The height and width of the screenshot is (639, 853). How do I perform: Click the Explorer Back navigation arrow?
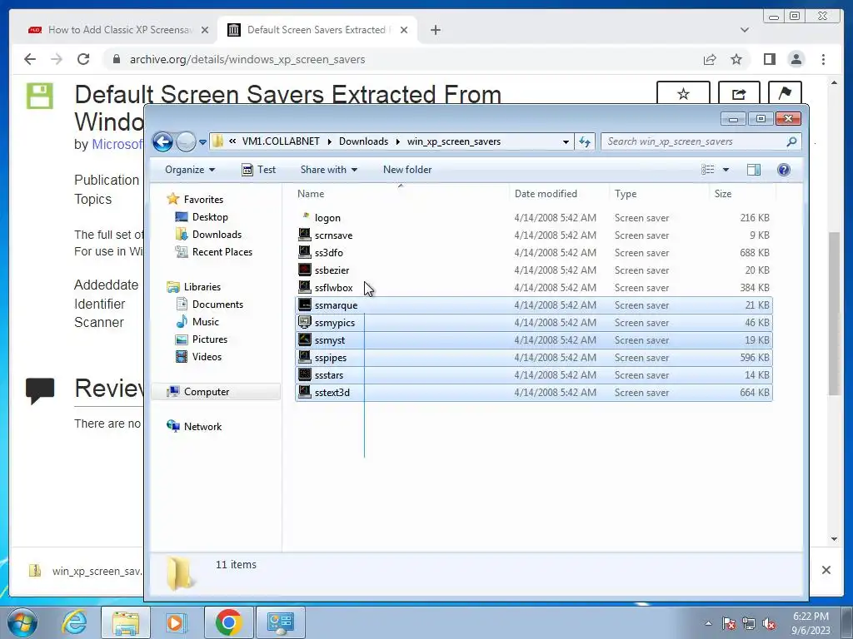click(x=162, y=141)
